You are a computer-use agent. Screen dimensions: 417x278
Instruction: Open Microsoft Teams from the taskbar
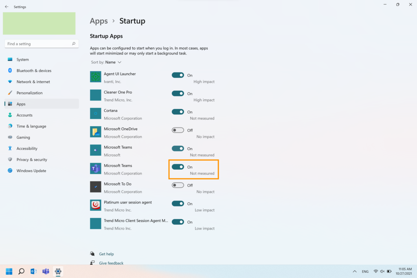[x=46, y=271]
